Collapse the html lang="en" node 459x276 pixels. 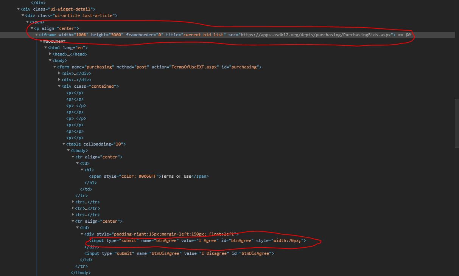(46, 48)
